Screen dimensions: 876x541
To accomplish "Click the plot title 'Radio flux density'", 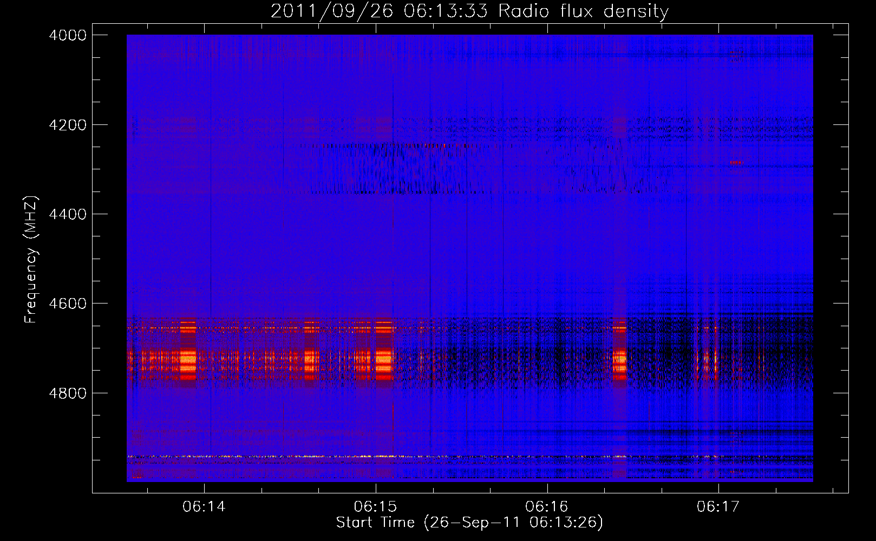I will point(584,11).
